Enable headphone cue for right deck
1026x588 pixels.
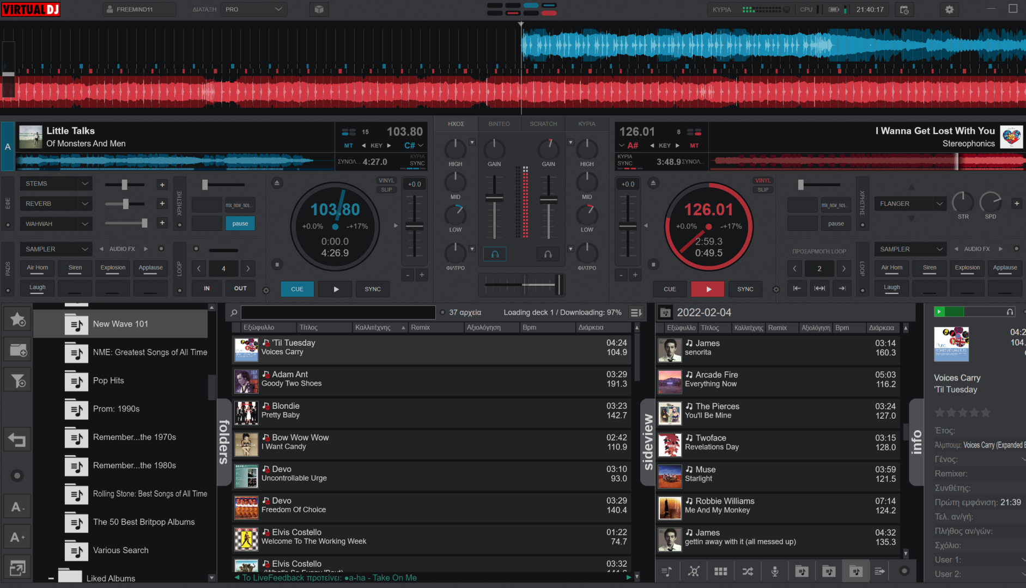point(548,254)
